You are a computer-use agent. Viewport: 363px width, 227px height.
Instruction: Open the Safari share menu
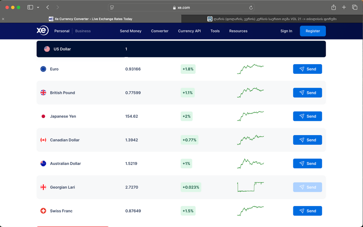click(x=333, y=7)
